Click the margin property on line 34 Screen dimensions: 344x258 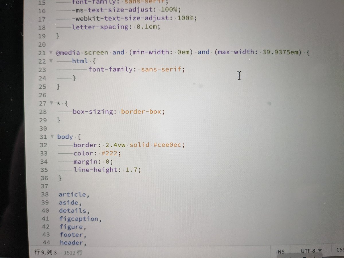86,161
